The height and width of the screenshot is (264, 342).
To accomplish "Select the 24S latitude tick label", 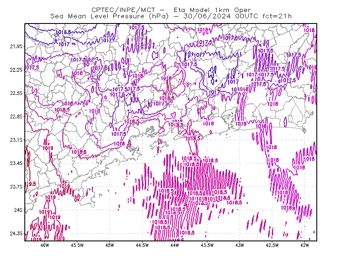I will [18, 210].
